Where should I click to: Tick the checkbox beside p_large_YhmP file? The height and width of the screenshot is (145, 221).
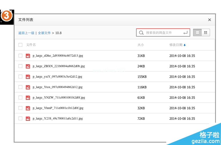click(x=20, y=108)
